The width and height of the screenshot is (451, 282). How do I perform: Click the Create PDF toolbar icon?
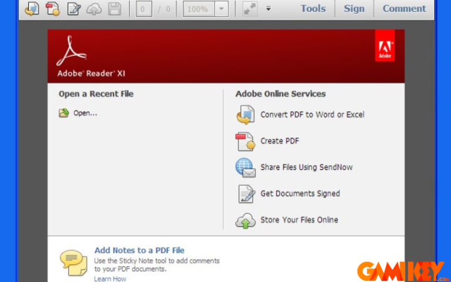53,9
